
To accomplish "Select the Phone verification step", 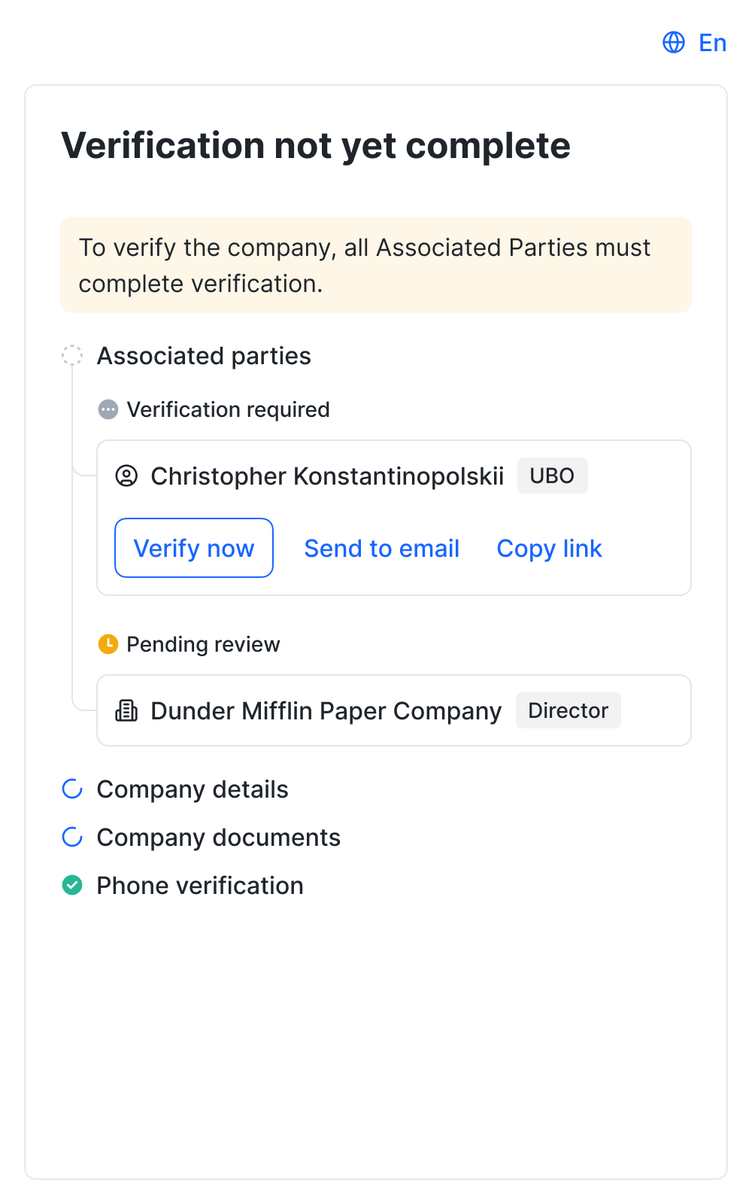I will [x=200, y=886].
